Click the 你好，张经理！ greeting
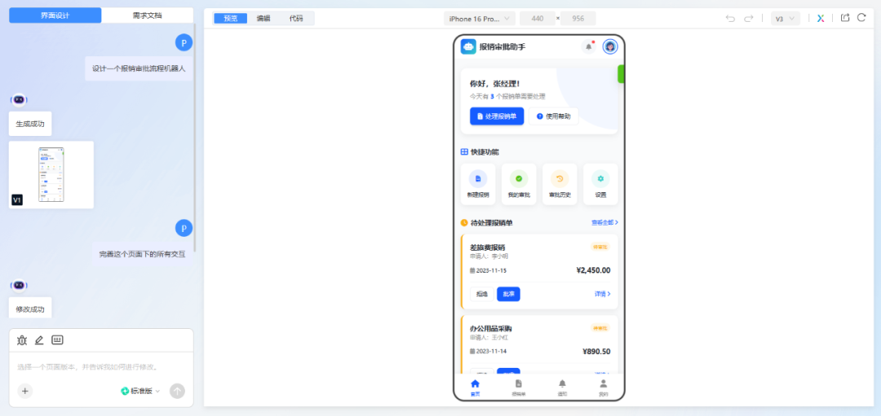This screenshot has height=416, width=881. [495, 84]
